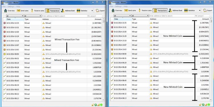Click status icon of 10:35 row, left window
The height and width of the screenshot is (107, 214).
click(x=5, y=23)
